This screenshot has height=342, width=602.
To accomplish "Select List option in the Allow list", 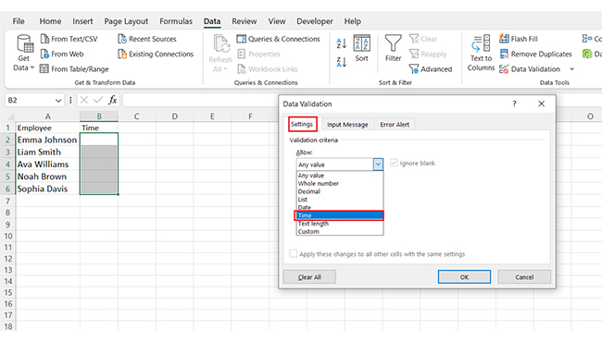I will click(340, 200).
